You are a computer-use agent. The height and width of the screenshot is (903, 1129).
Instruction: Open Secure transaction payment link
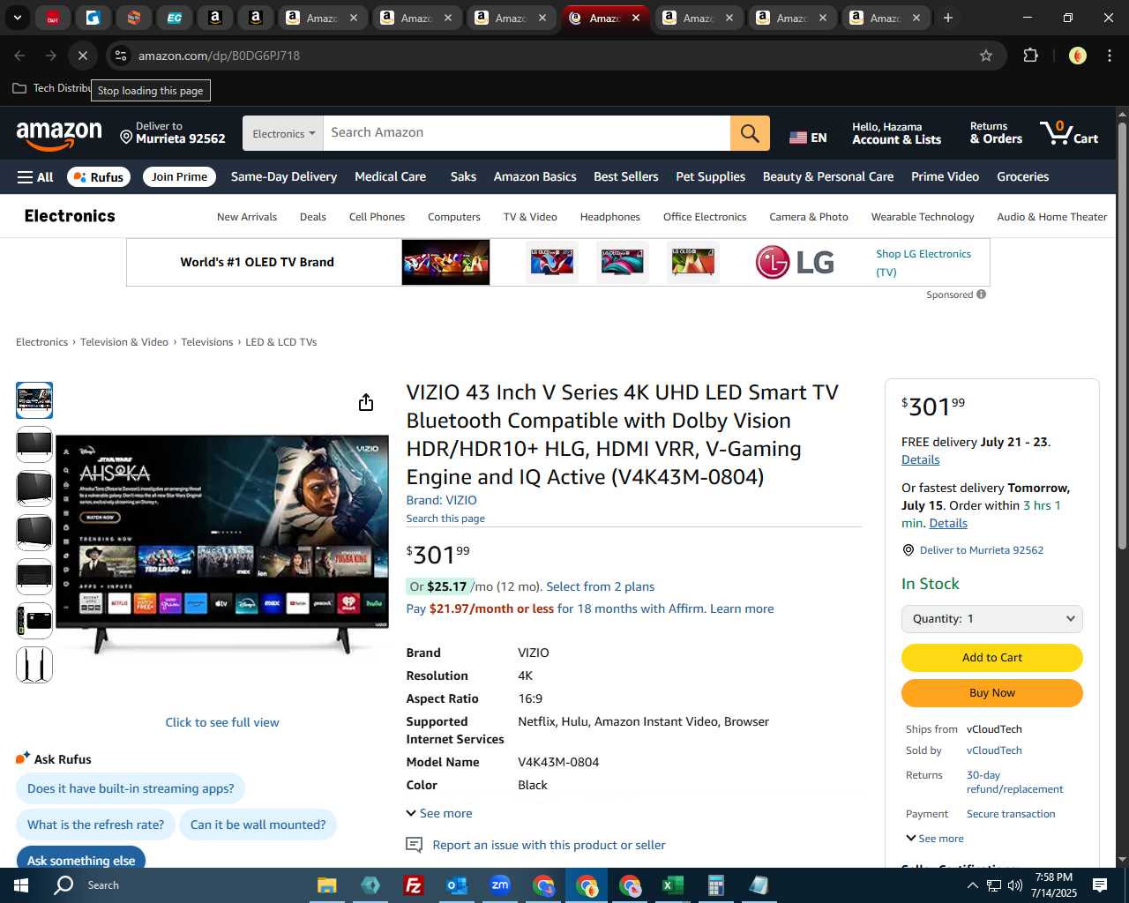[1011, 814]
